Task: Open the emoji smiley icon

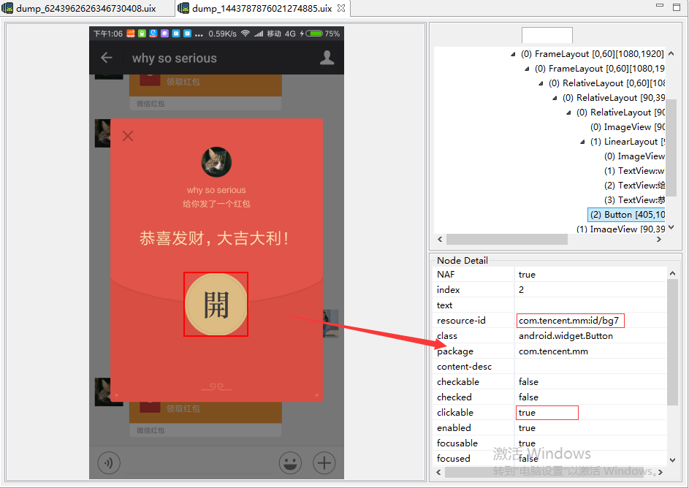Action: click(290, 463)
